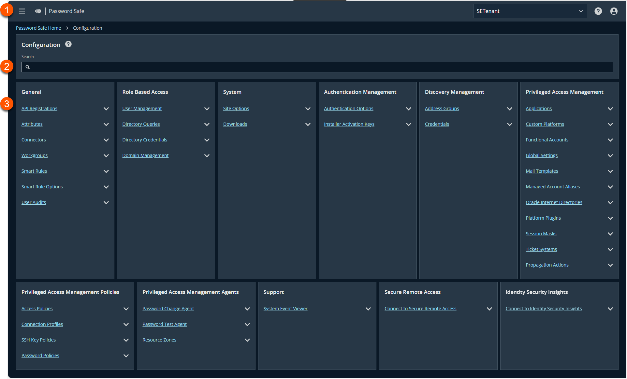Expand the Custom Platforms chevron

point(610,124)
